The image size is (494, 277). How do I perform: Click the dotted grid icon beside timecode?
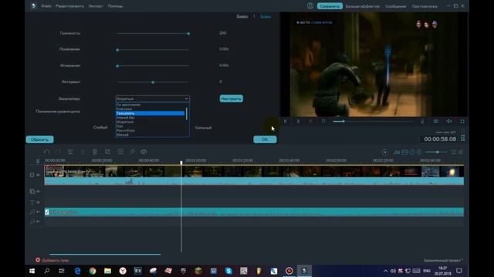point(463,138)
